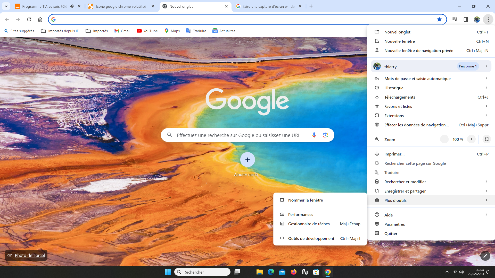
Task: Click the Photo de Lorcel link
Action: coord(30,255)
